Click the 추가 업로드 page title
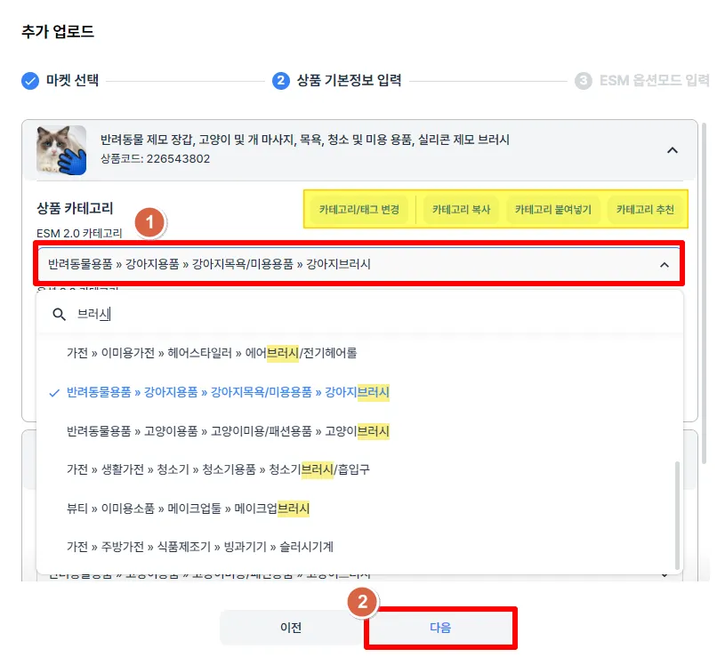The width and height of the screenshot is (717, 665). point(58,31)
